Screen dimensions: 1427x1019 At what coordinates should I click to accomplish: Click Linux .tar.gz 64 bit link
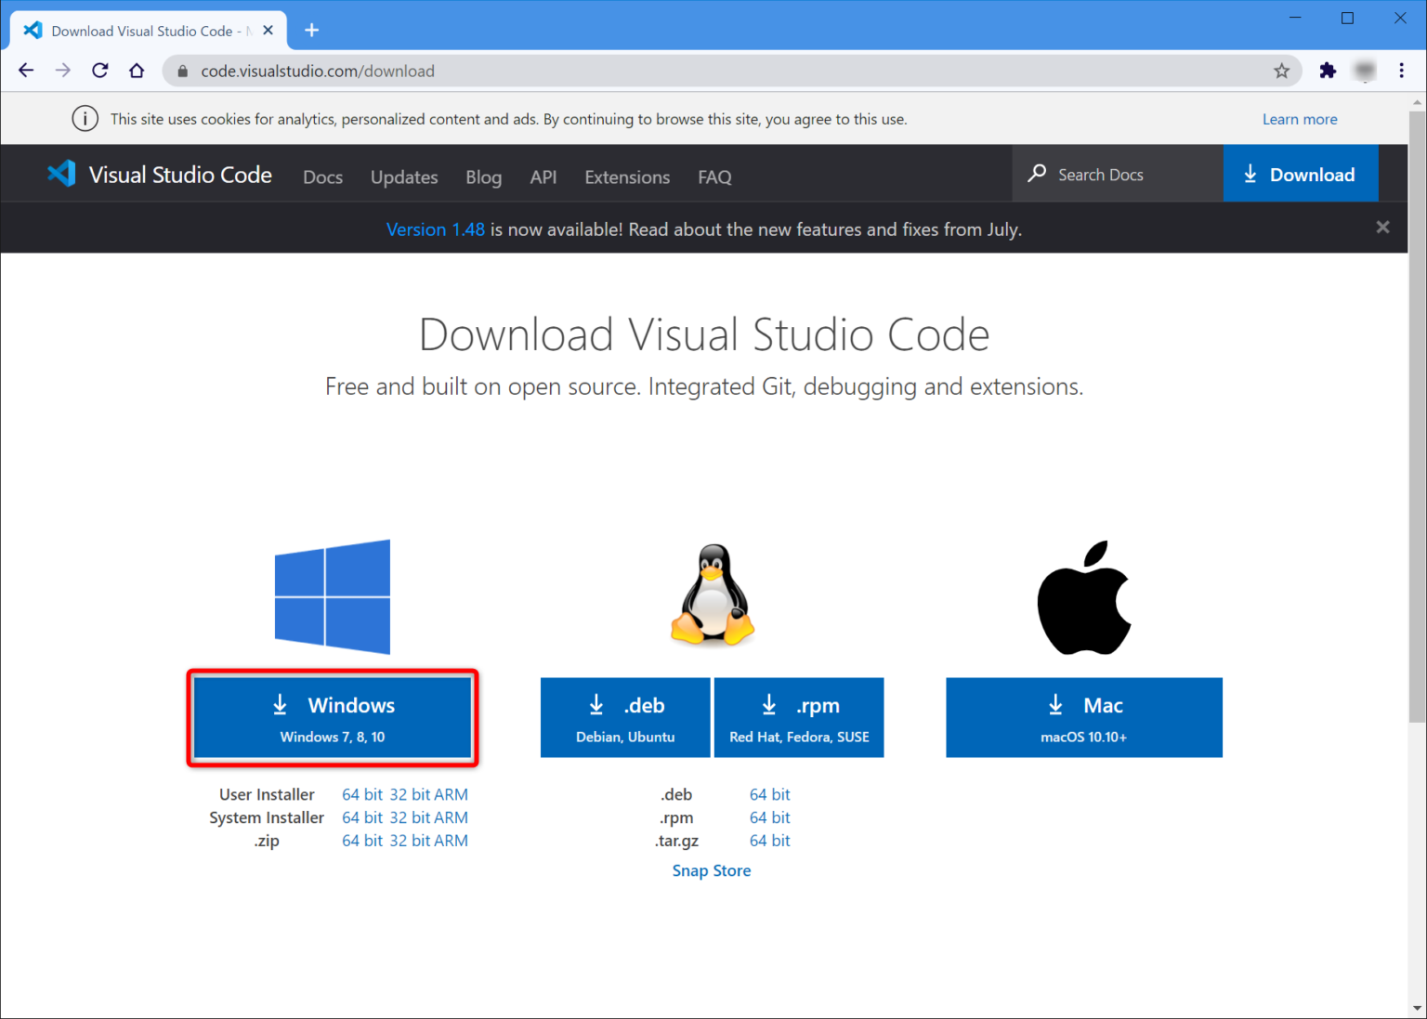click(770, 841)
